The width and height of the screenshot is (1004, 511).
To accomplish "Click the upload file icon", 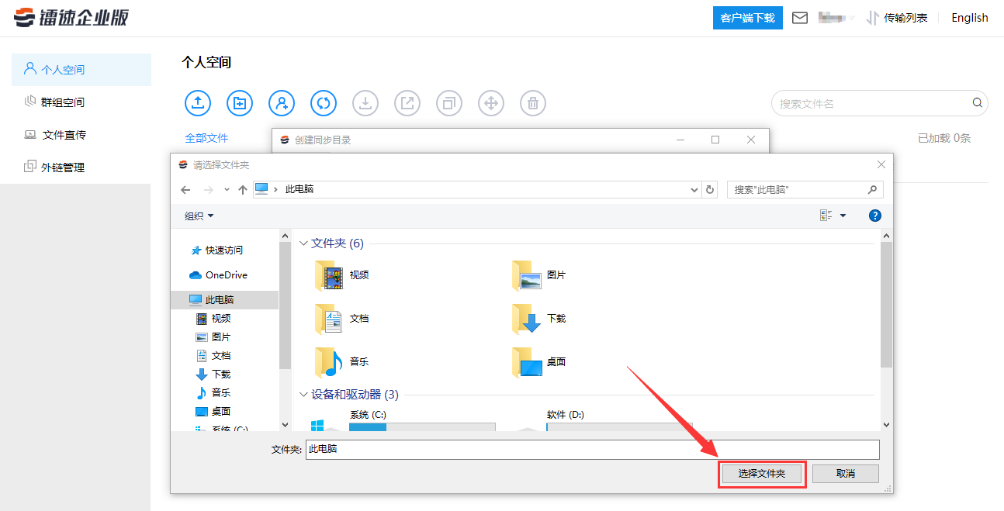I will click(x=197, y=102).
